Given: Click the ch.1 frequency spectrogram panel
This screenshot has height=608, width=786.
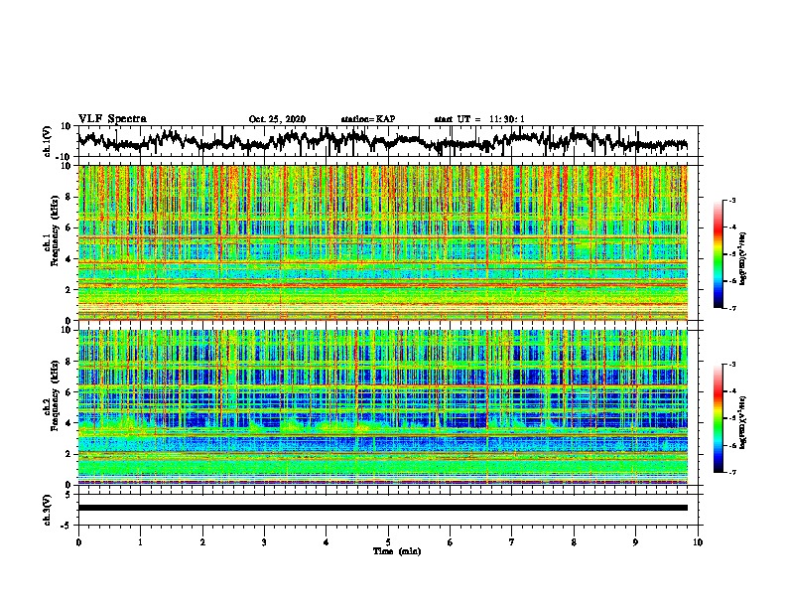Looking at the screenshot, I should pos(383,242).
